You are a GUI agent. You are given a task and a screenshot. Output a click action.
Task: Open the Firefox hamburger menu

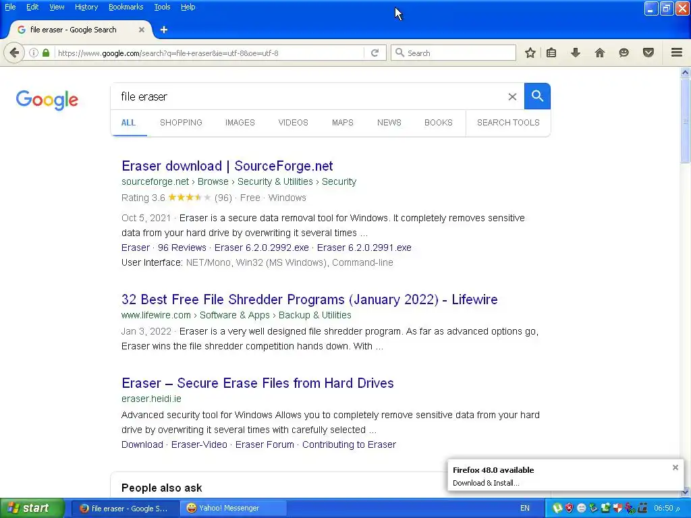coord(677,53)
